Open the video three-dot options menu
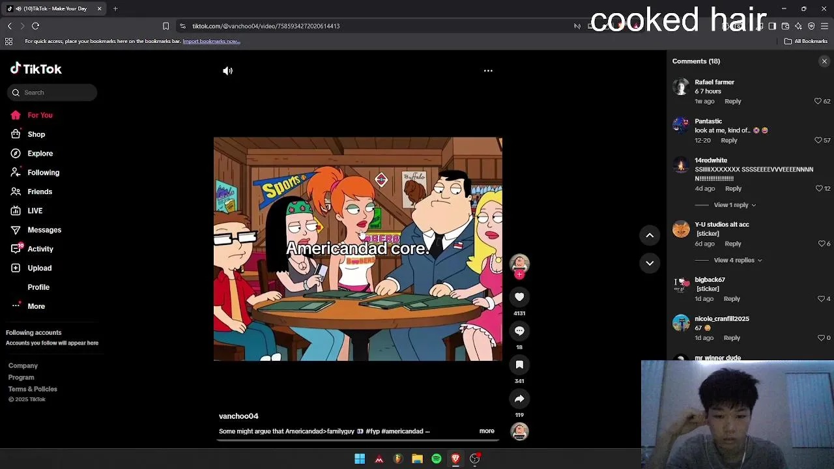Image resolution: width=834 pixels, height=469 pixels. tap(488, 70)
